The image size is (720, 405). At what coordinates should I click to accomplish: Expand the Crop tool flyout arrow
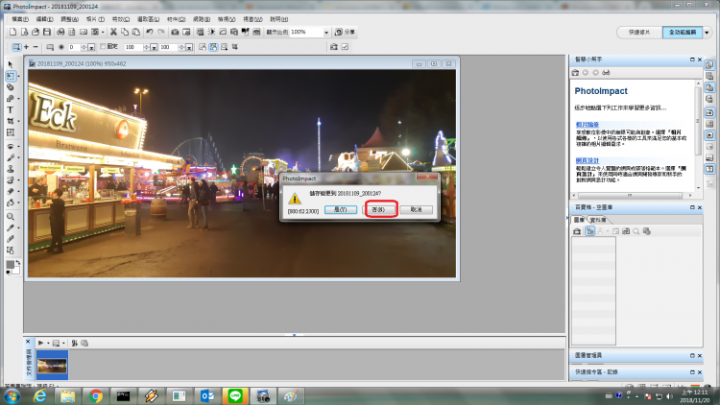18,121
